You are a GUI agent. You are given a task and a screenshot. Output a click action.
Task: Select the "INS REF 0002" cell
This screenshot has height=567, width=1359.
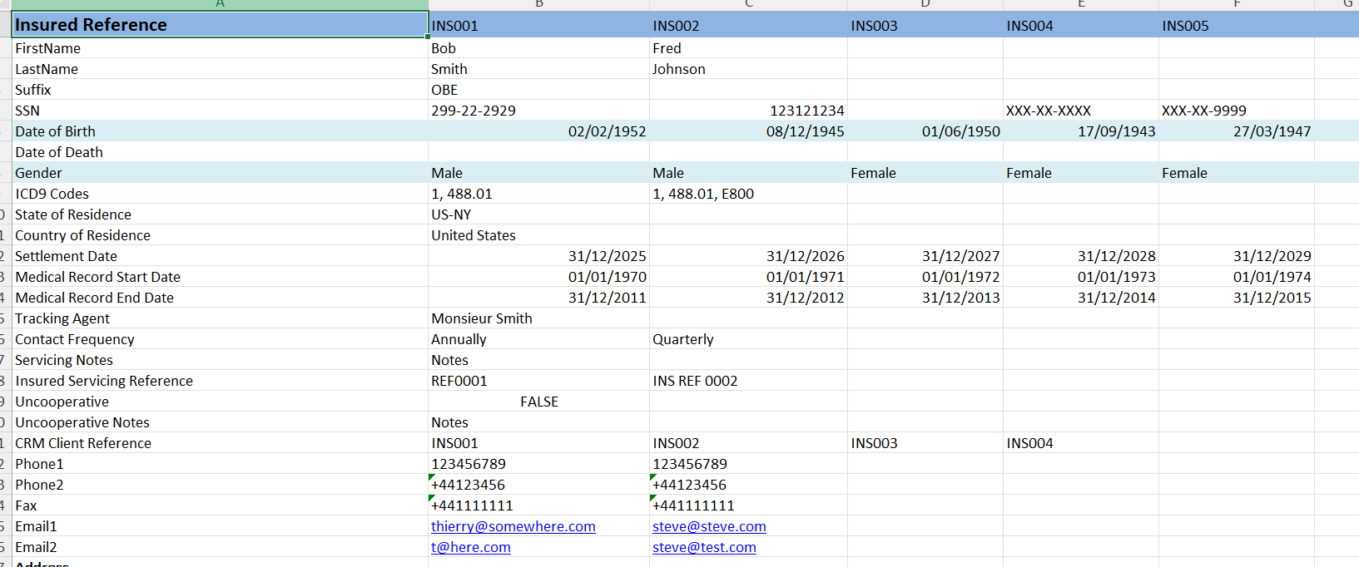pos(695,381)
